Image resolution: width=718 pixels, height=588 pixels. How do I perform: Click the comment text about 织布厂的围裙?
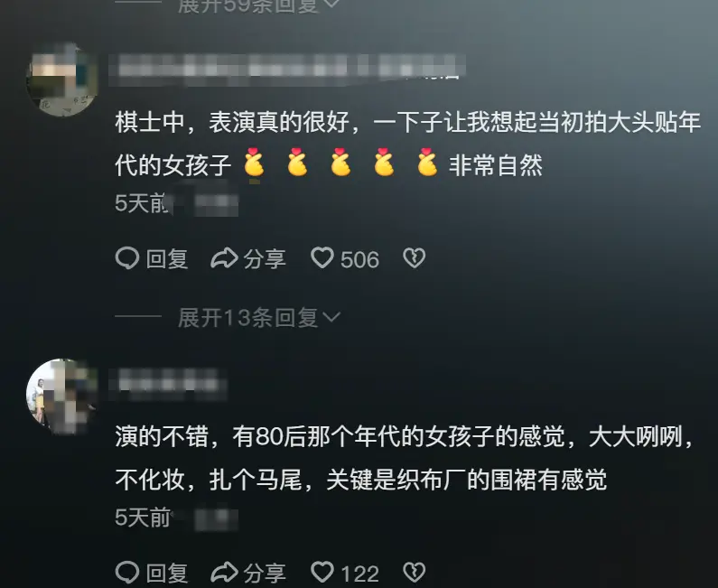(405, 459)
